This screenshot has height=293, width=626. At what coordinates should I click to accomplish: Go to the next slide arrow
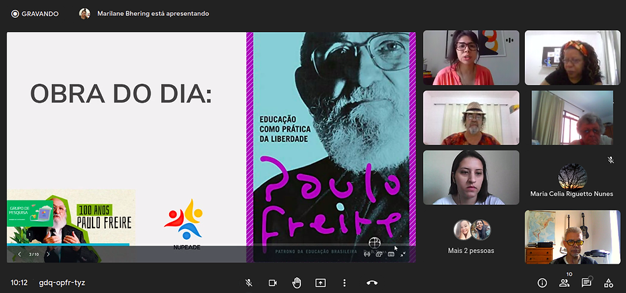(x=48, y=254)
